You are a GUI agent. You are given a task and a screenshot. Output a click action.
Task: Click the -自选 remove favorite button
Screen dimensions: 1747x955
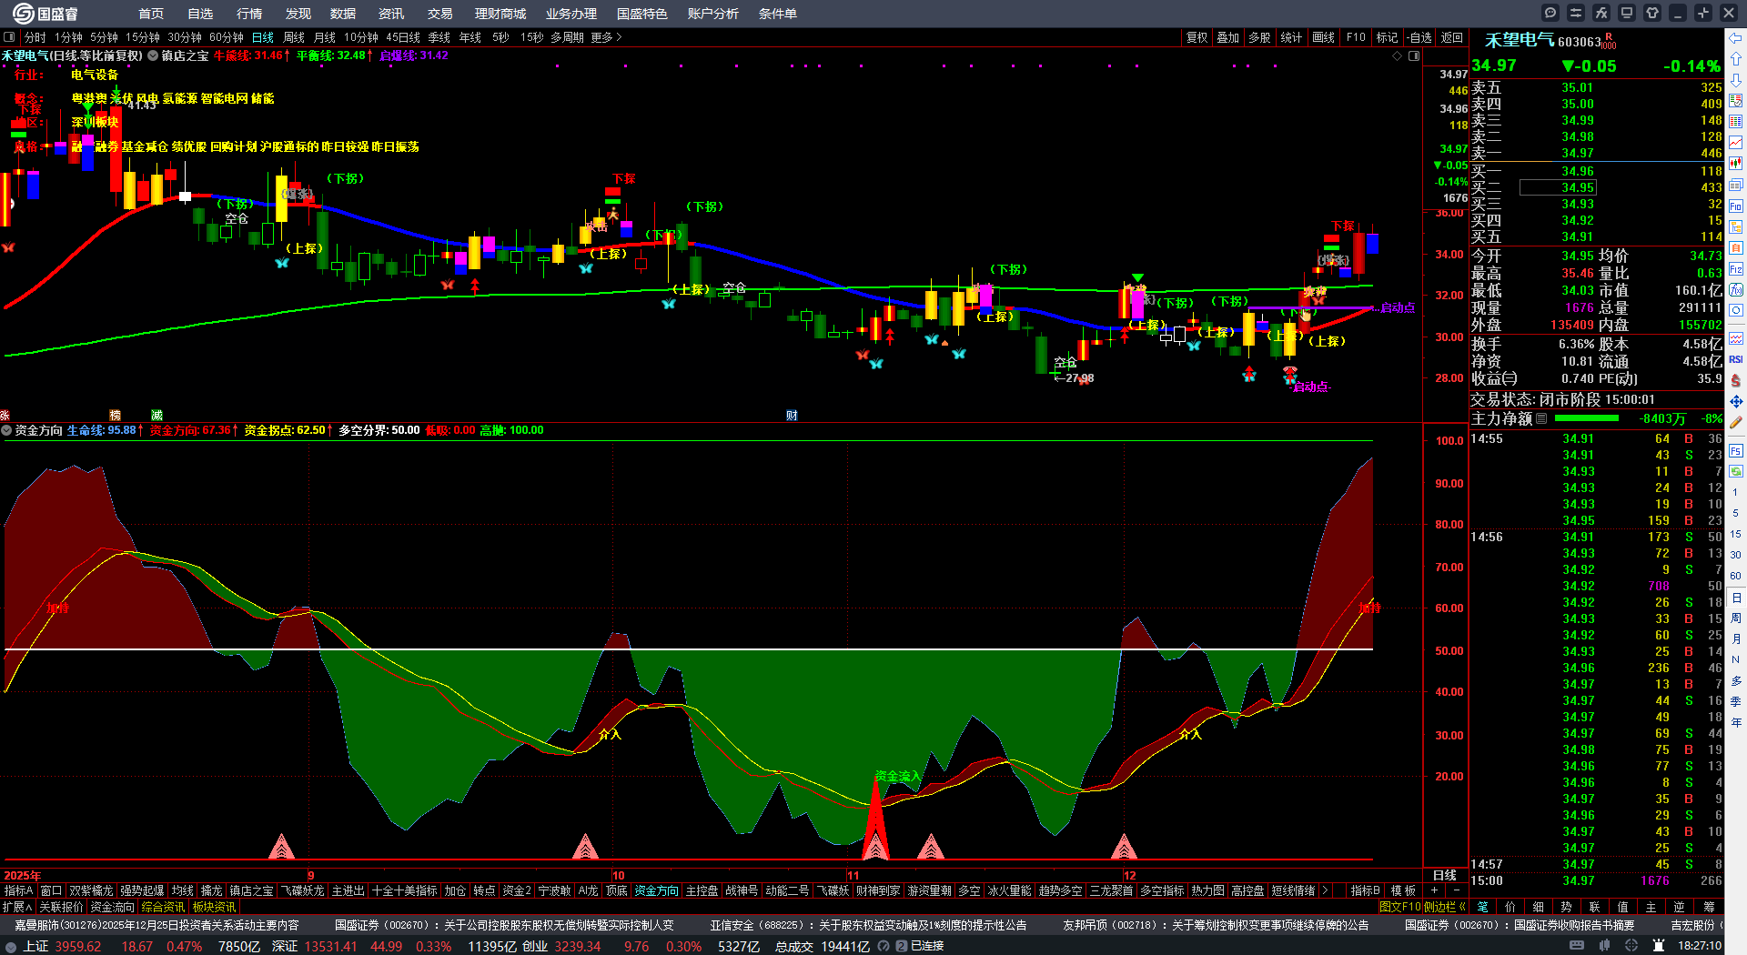tap(1419, 37)
